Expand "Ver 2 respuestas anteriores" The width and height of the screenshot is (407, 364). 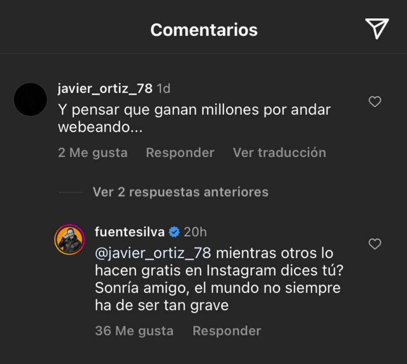180,192
